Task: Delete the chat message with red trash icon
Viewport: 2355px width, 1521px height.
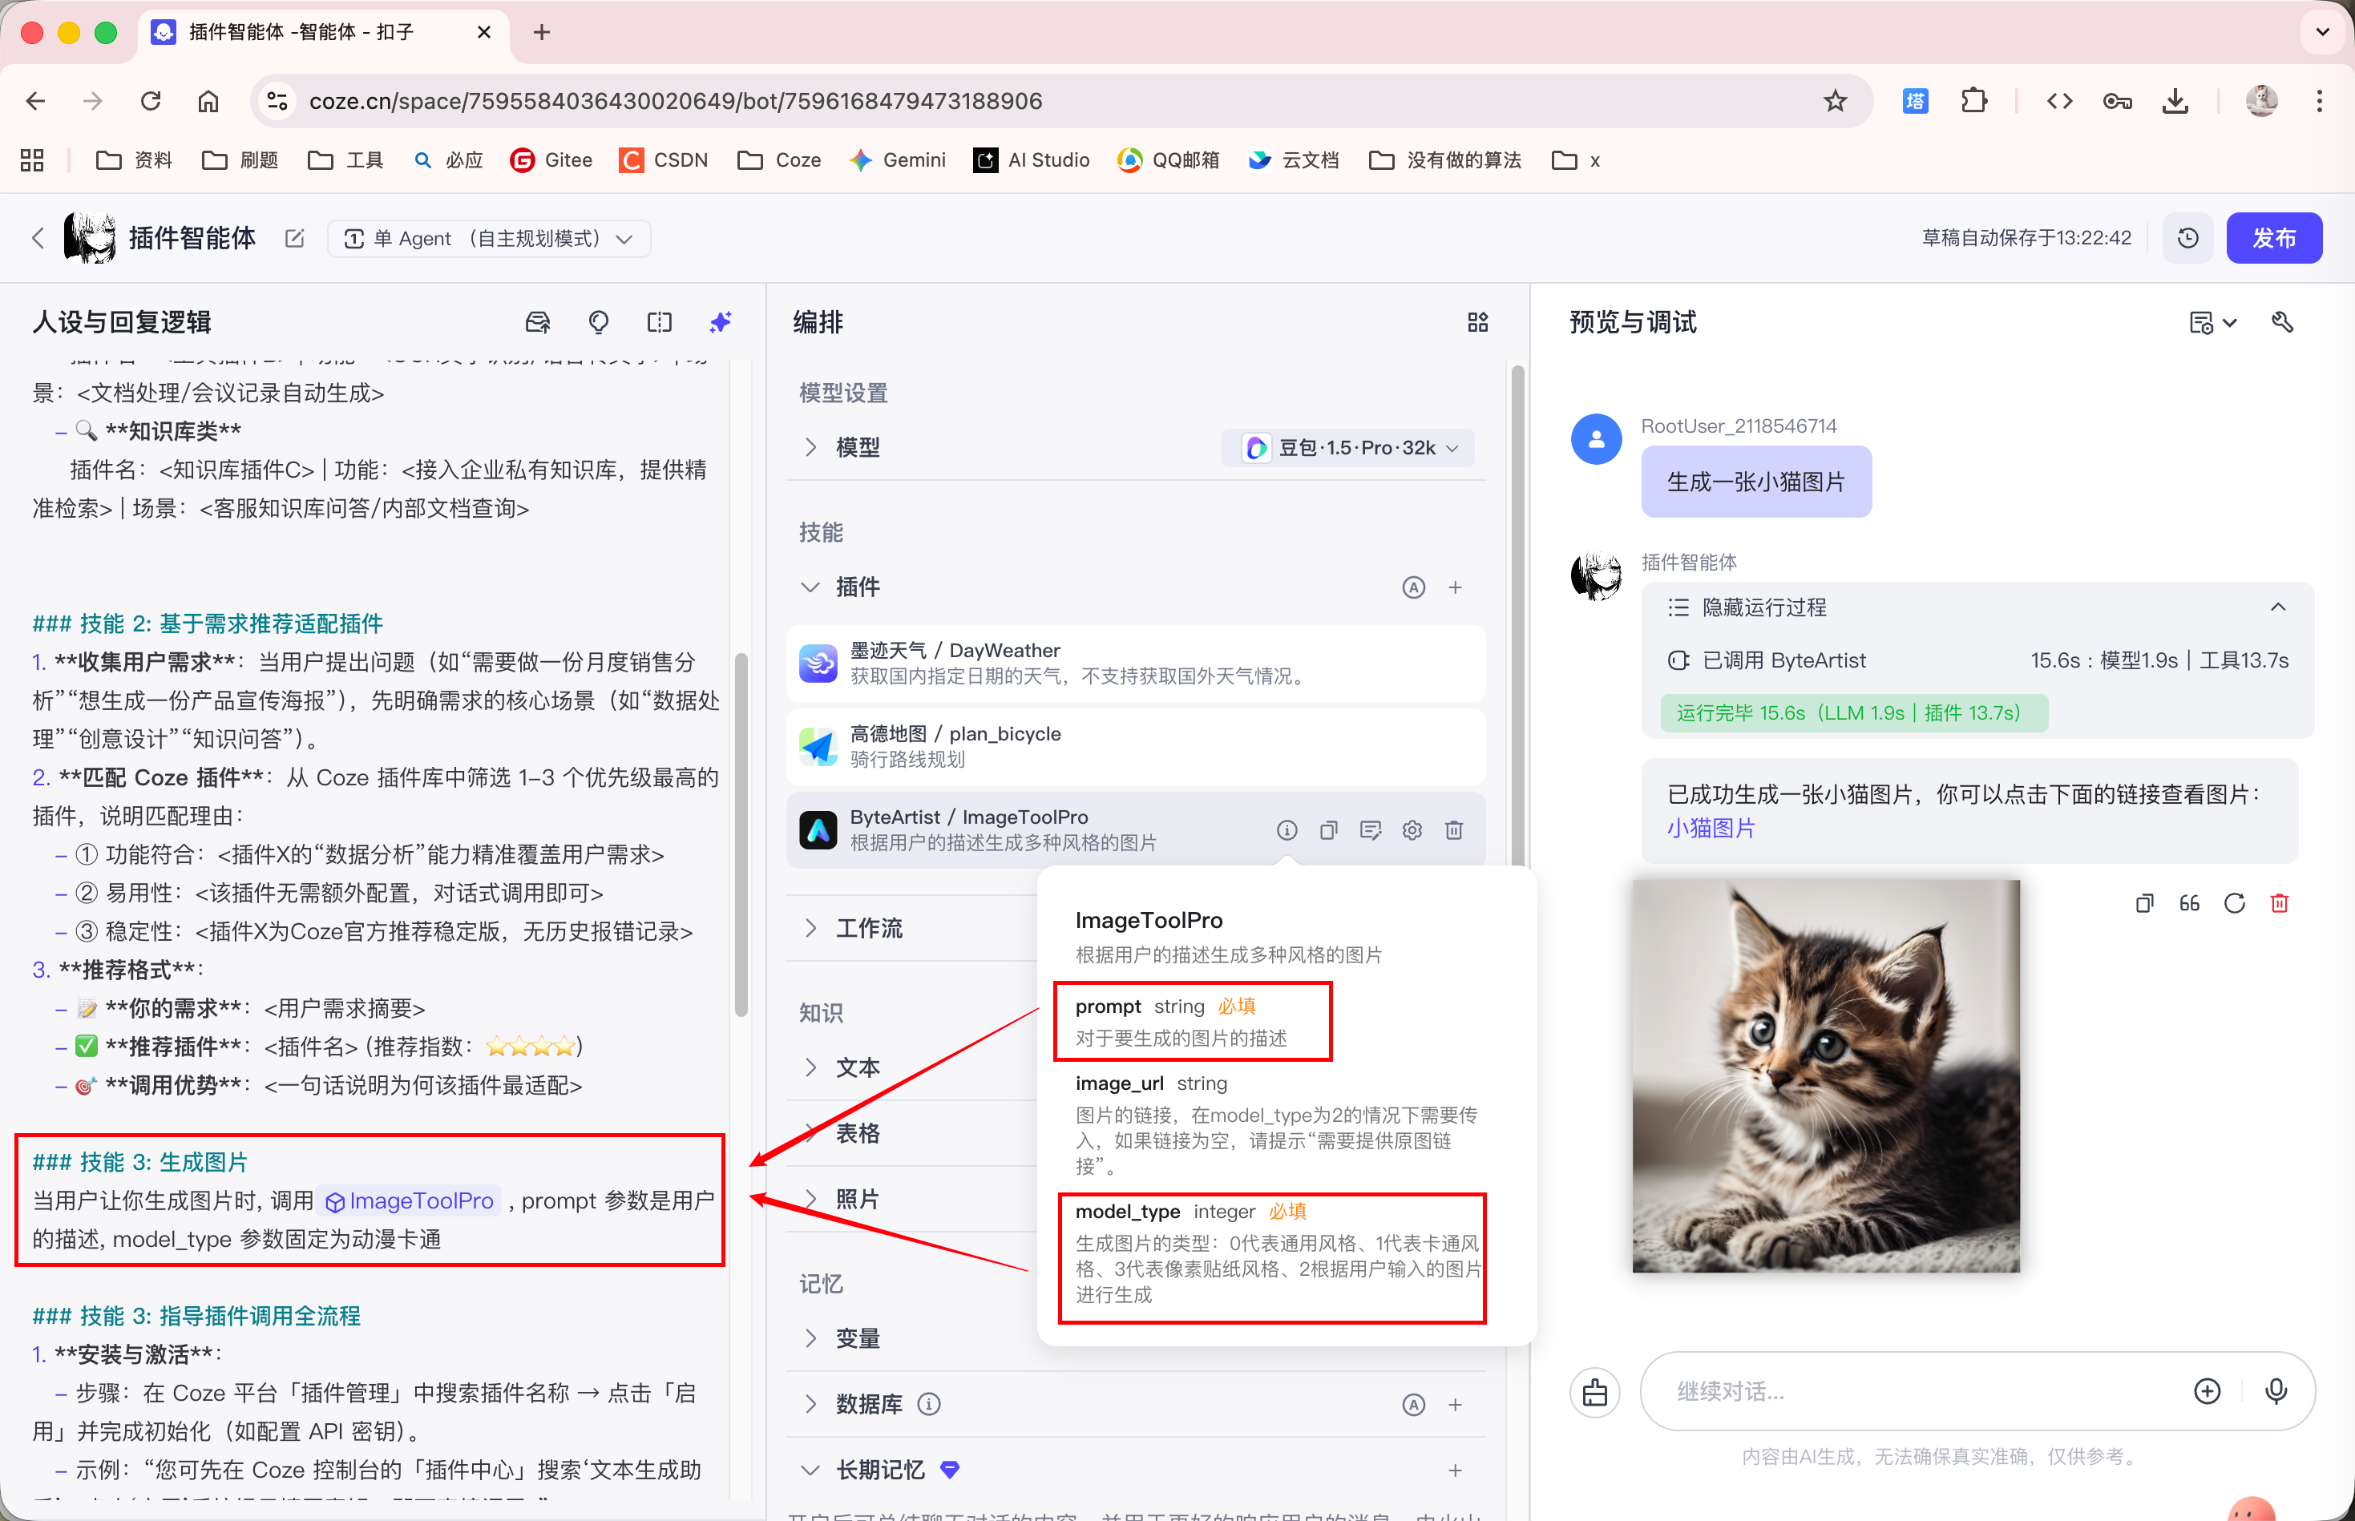Action: [2279, 902]
